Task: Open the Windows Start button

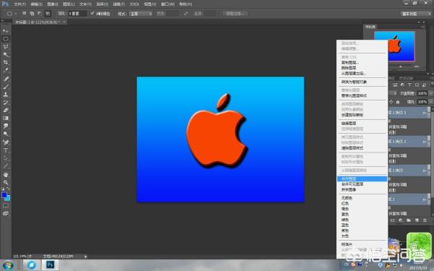Action: (x=8, y=265)
